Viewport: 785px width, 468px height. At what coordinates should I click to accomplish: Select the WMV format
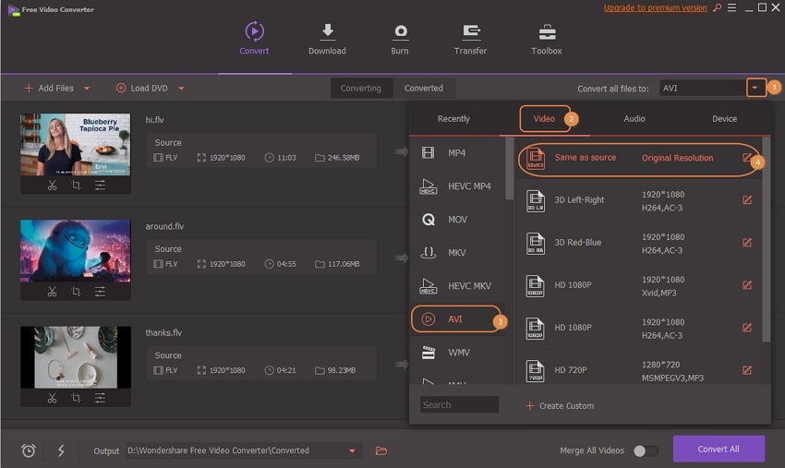[457, 353]
